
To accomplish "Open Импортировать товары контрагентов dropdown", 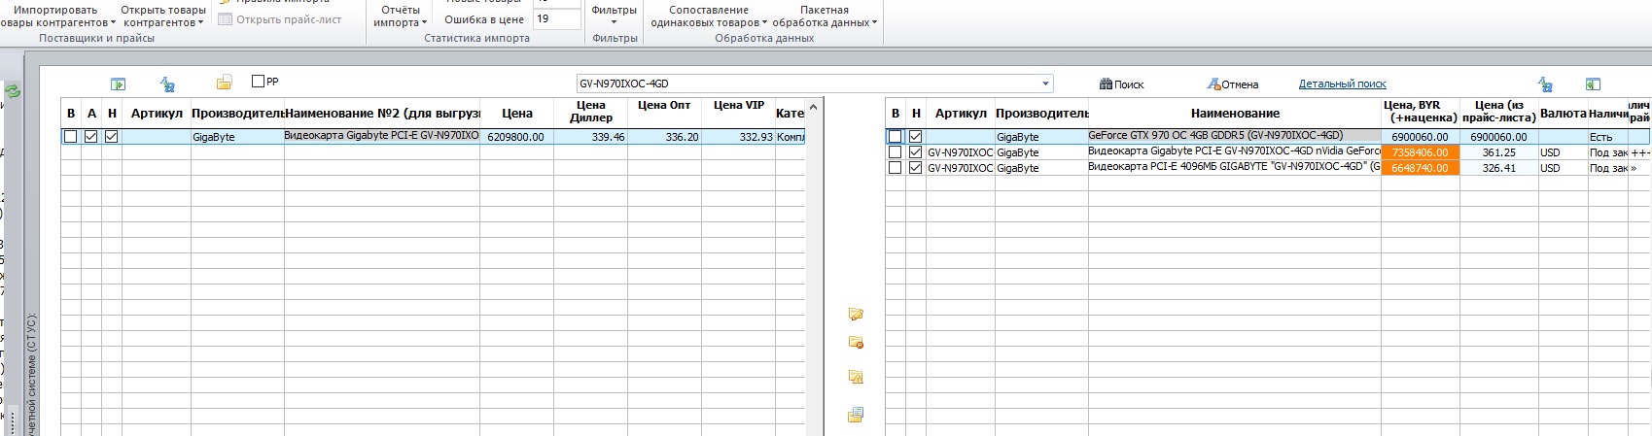I will pyautogui.click(x=56, y=17).
